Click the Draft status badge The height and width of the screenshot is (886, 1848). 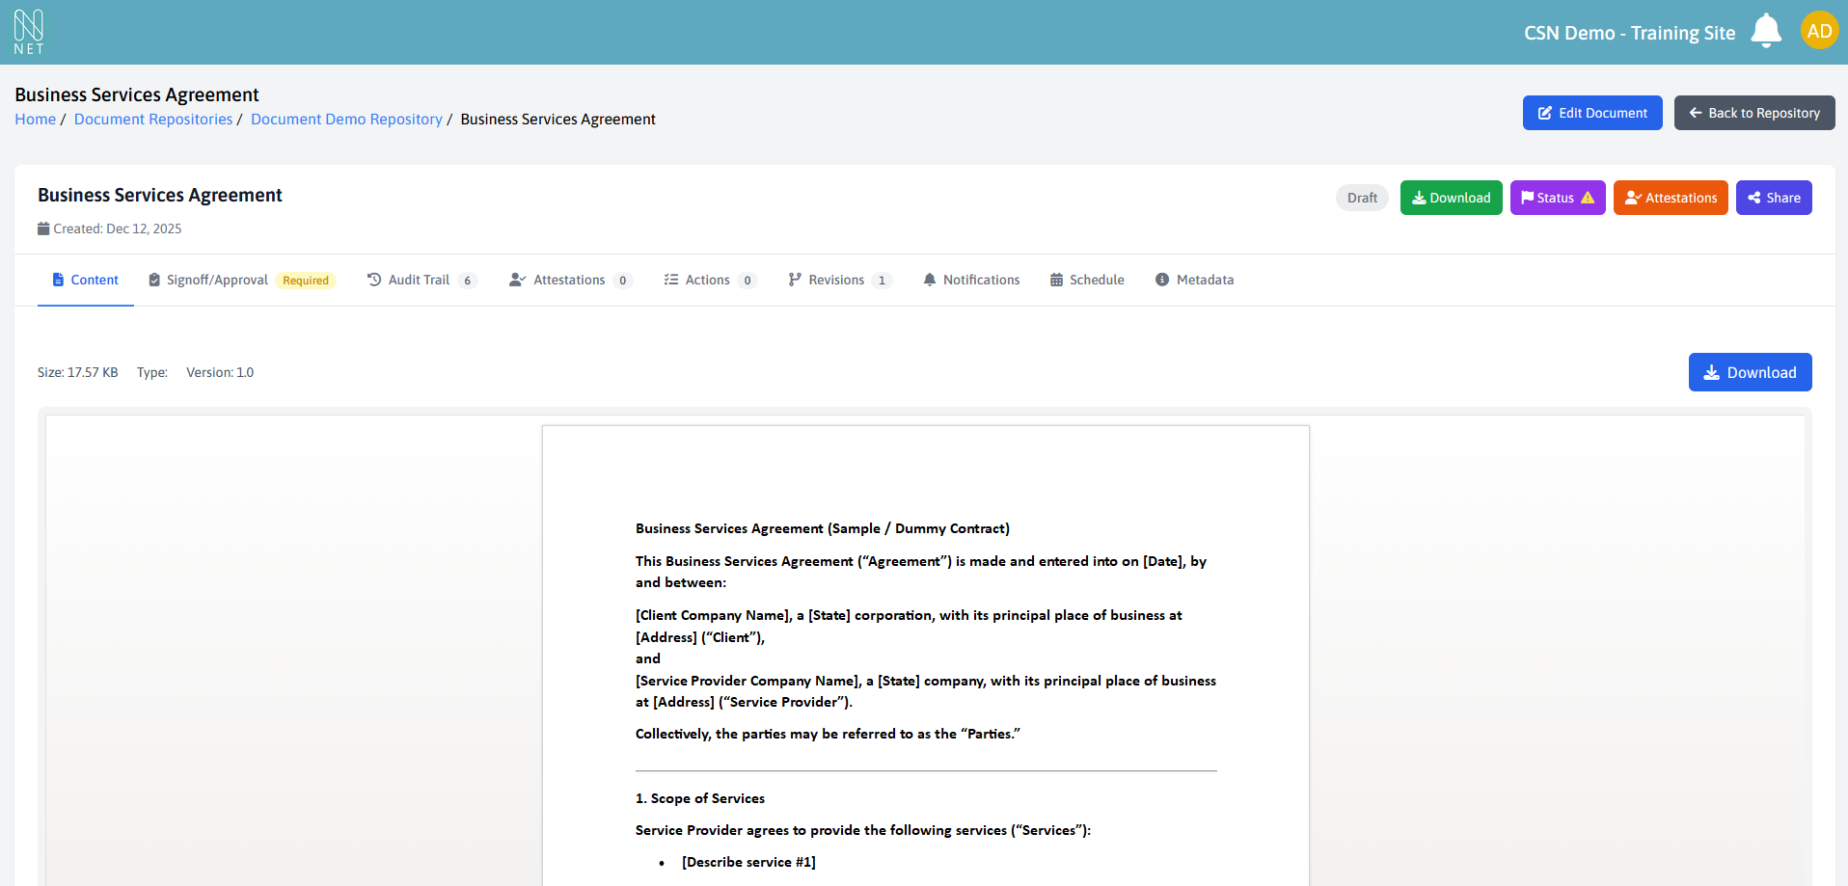[x=1362, y=198]
